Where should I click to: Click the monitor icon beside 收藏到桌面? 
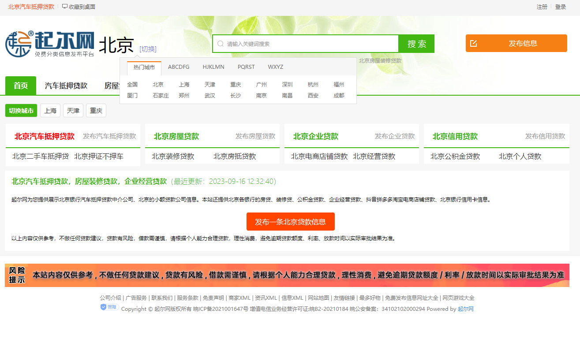coord(65,7)
